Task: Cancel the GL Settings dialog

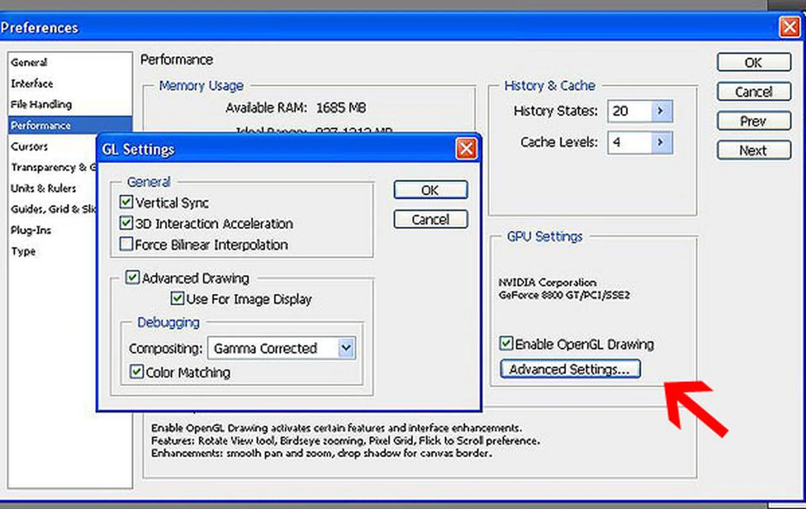Action: 430,219
